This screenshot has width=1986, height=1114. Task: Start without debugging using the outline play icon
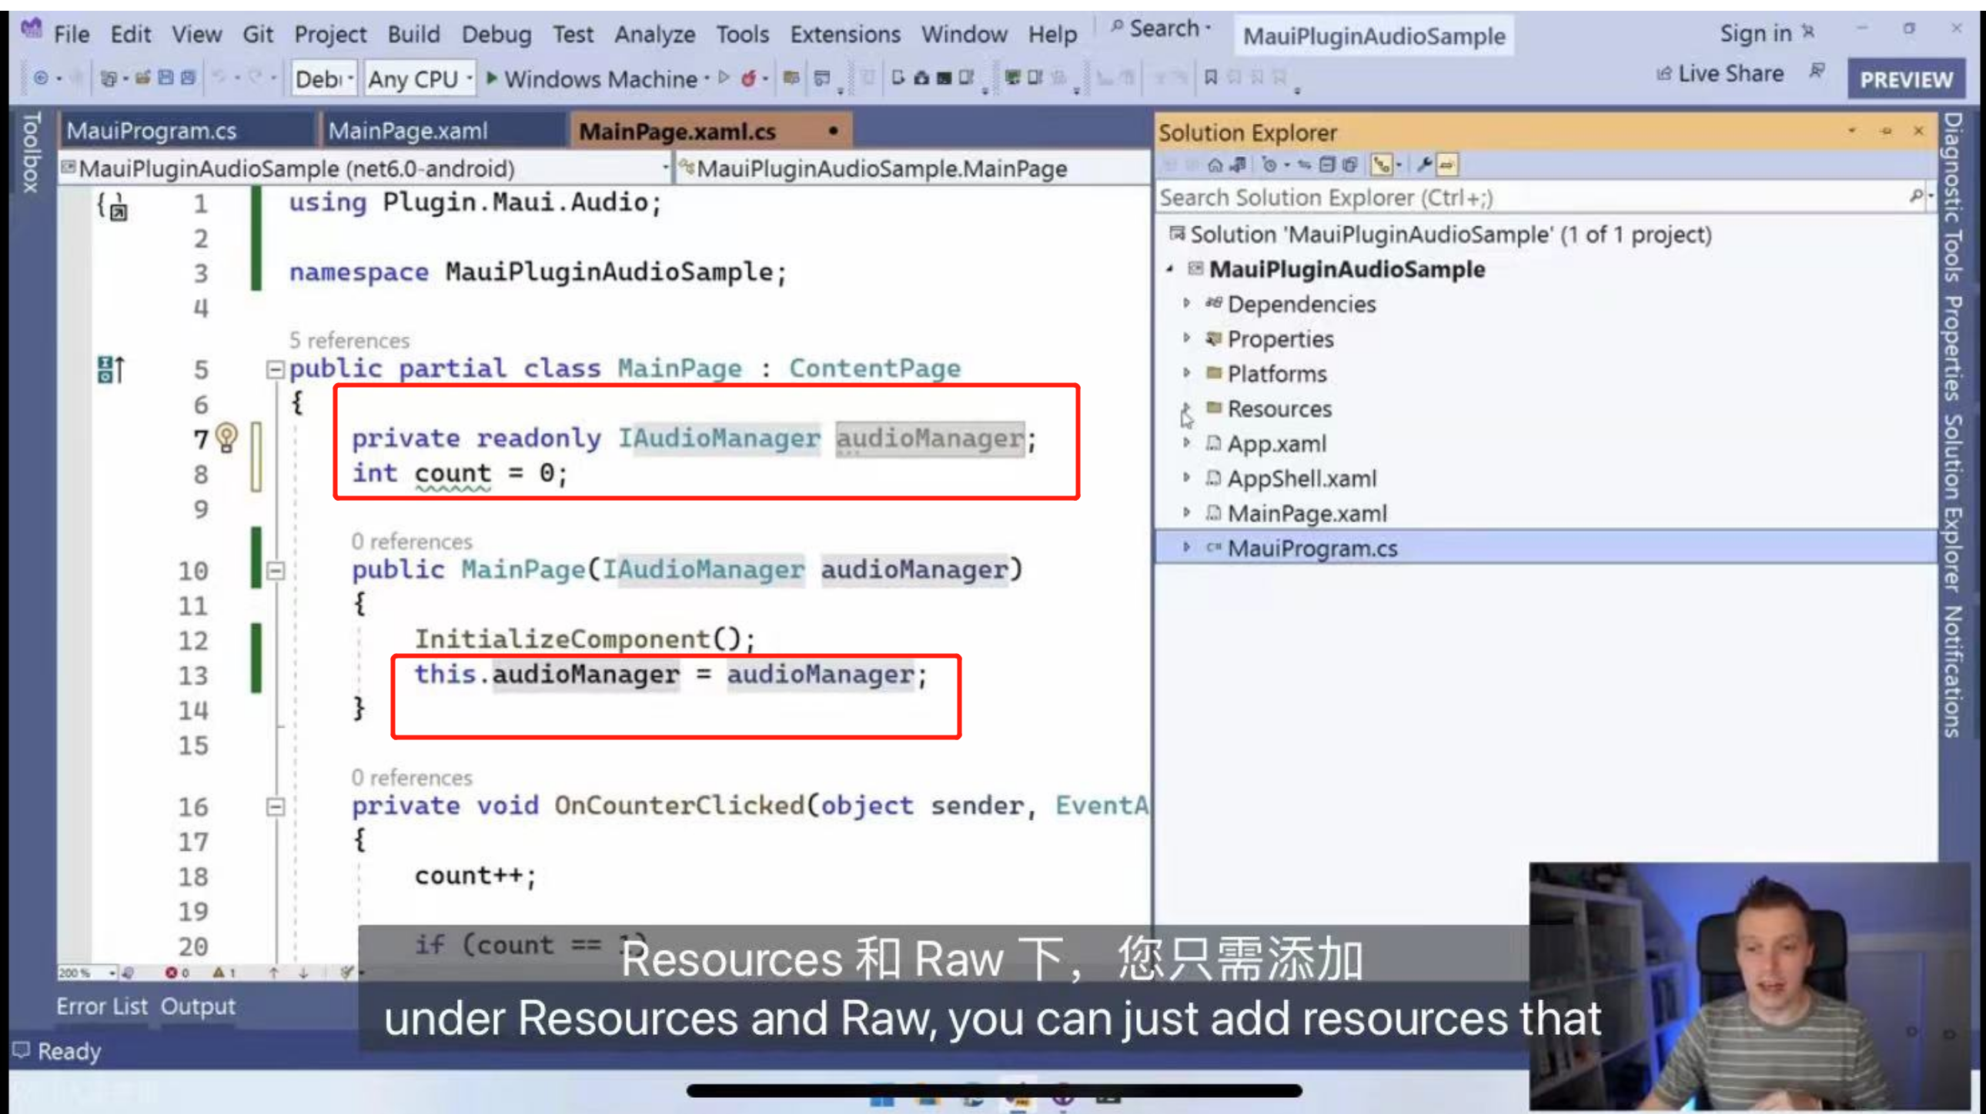[724, 77]
